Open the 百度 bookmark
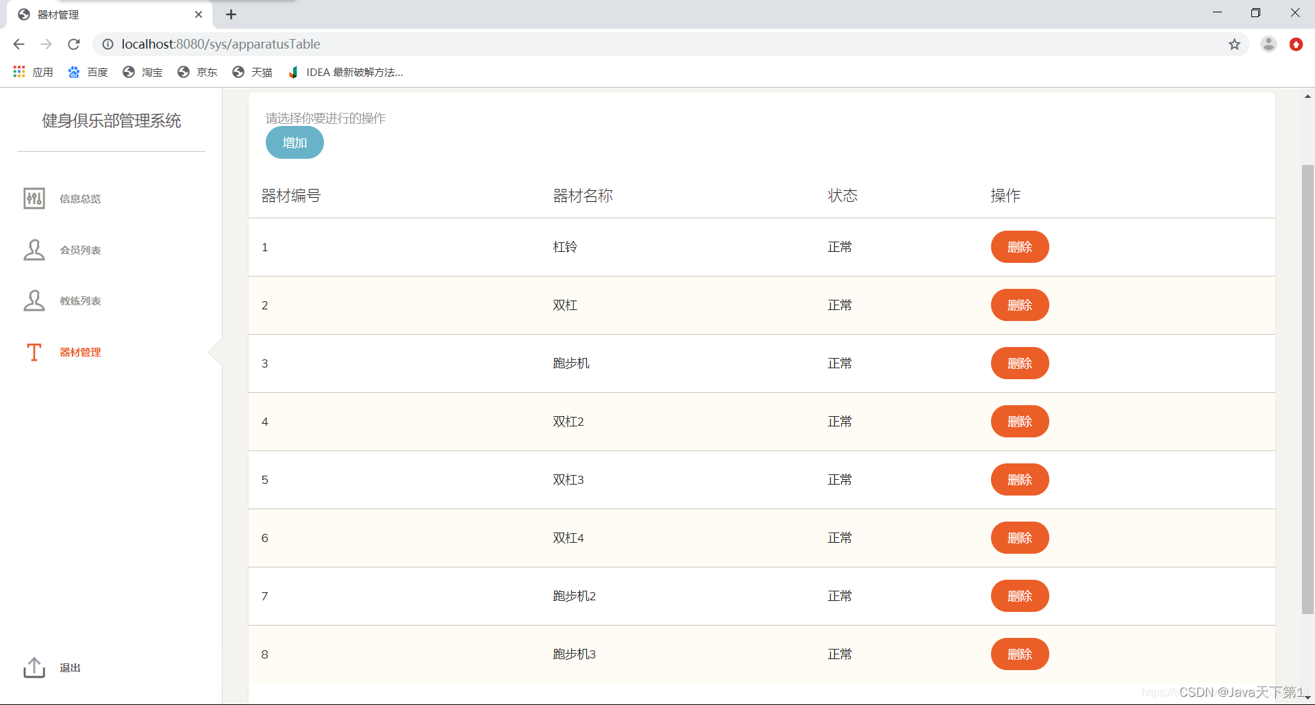The width and height of the screenshot is (1315, 705). [x=88, y=72]
